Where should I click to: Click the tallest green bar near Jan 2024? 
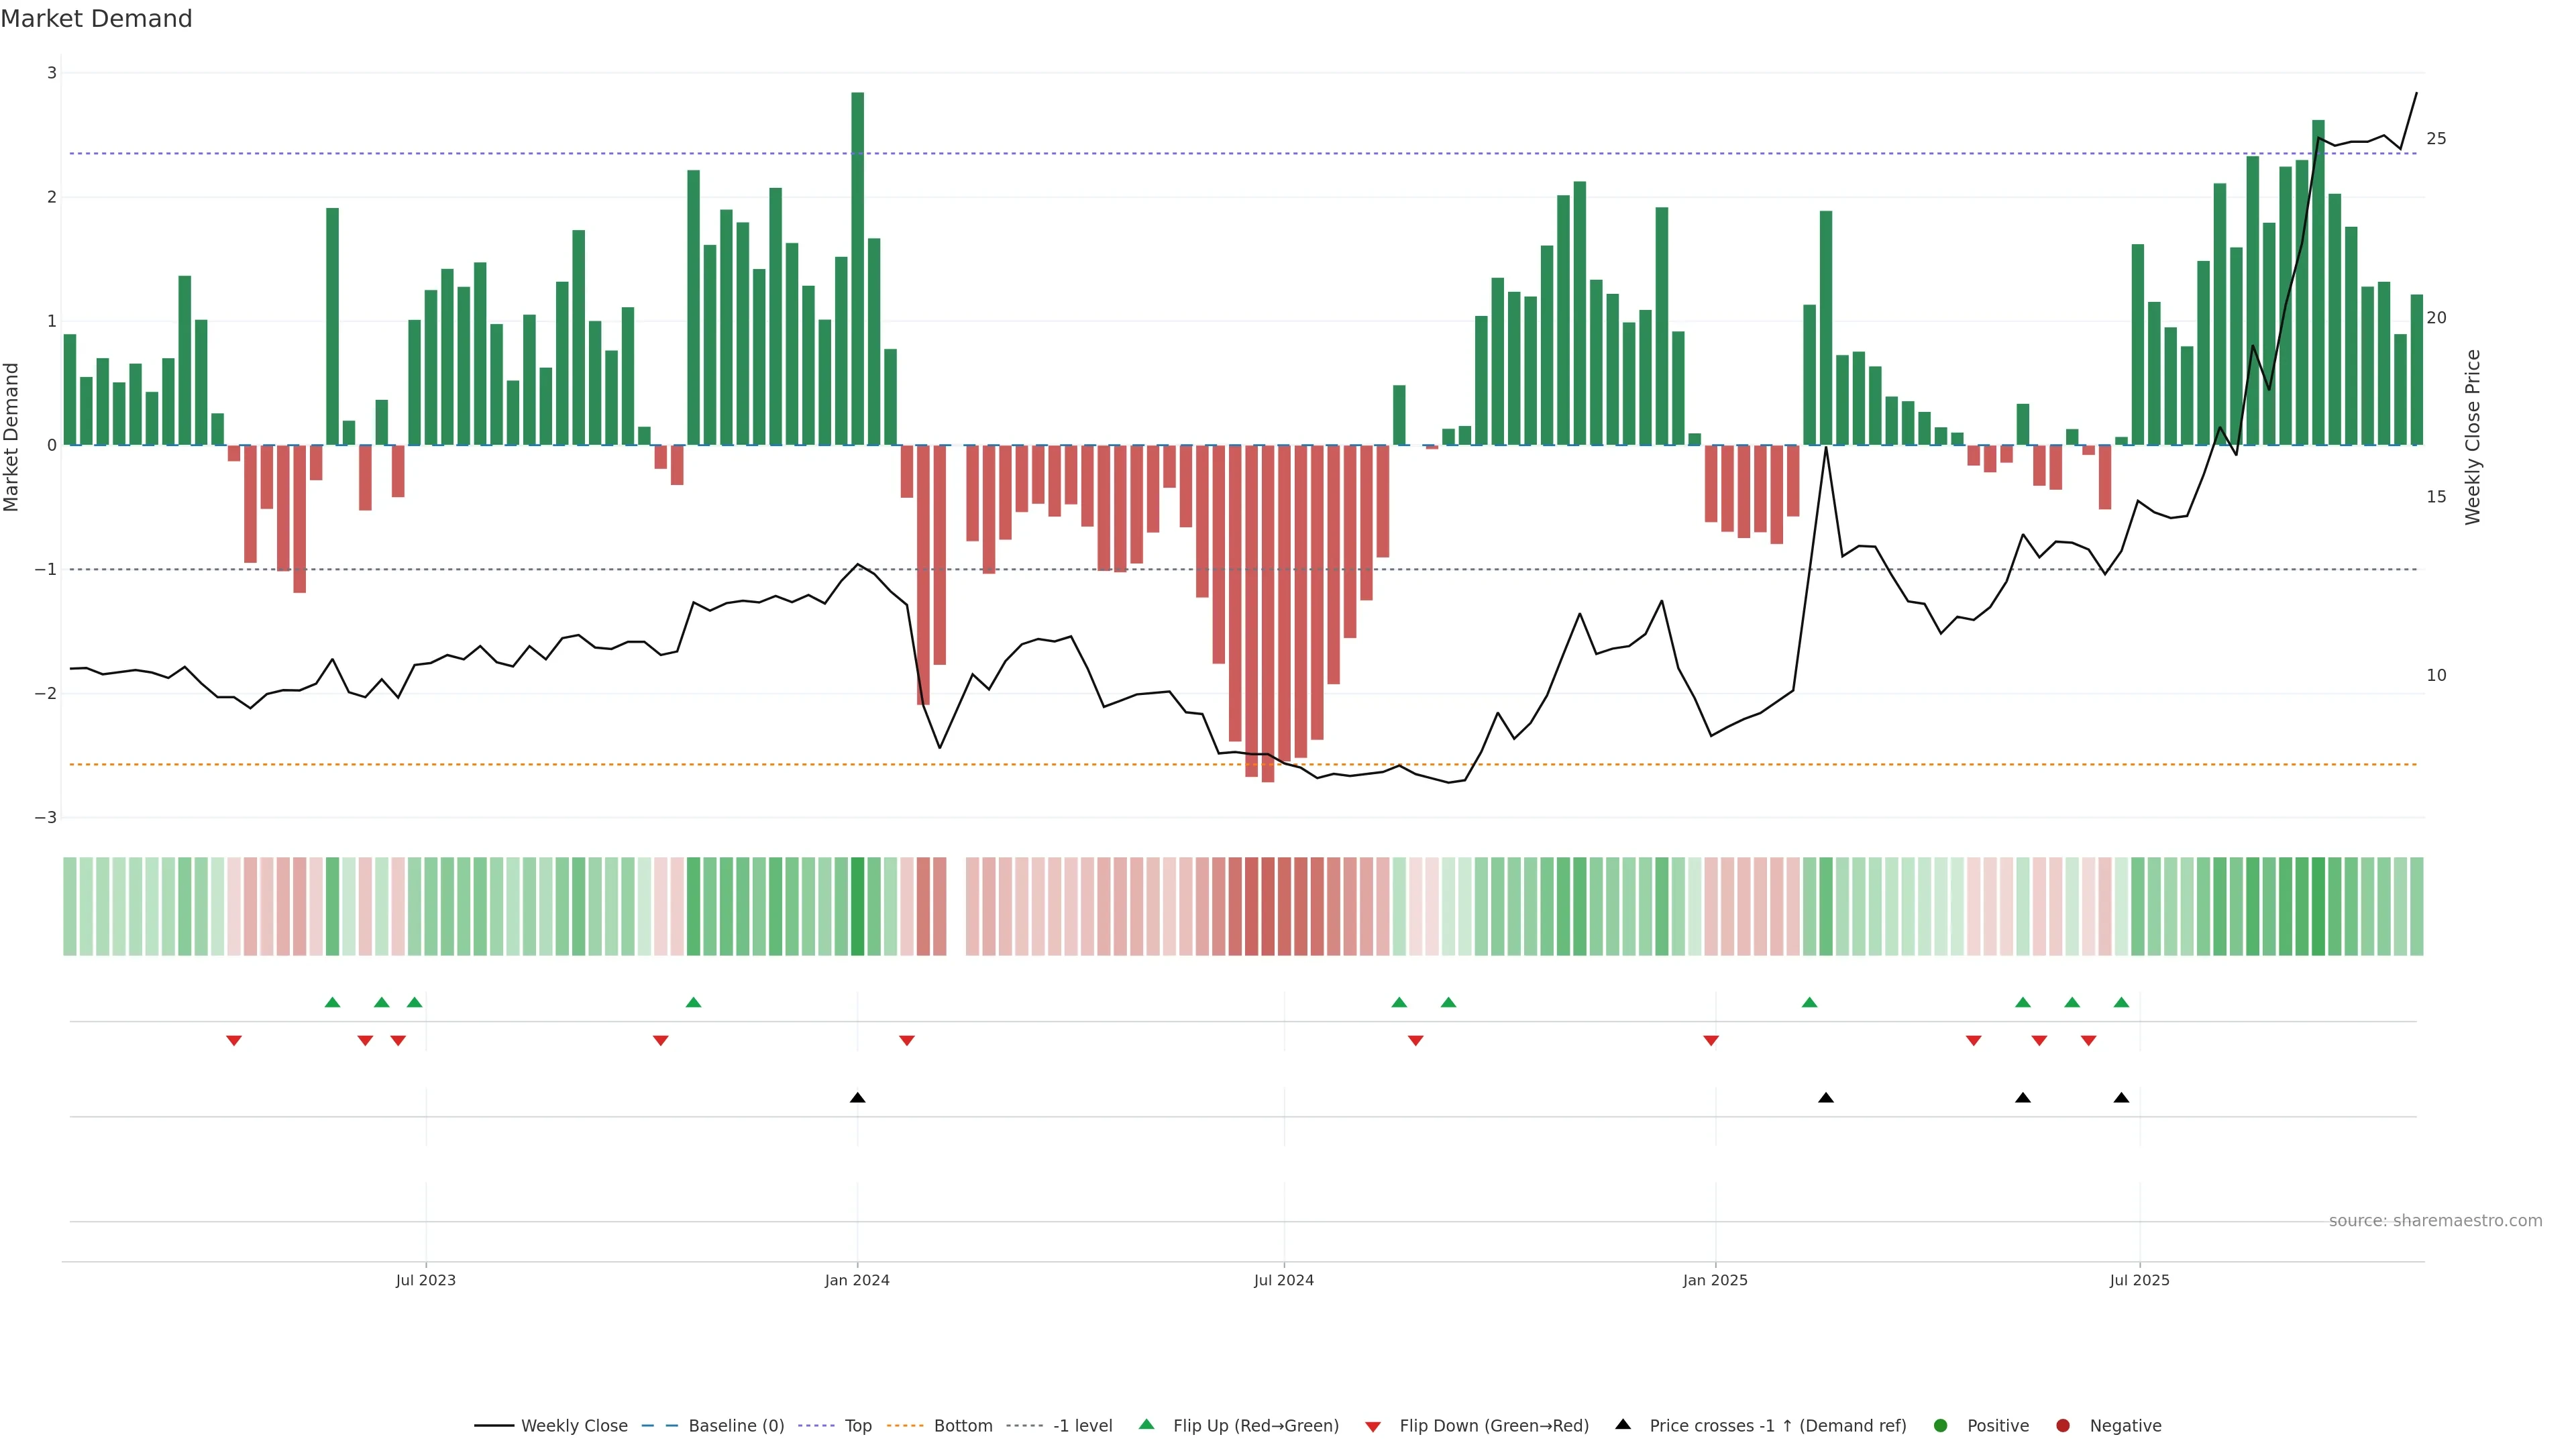(857, 270)
